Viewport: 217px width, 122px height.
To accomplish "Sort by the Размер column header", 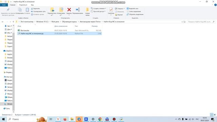I will coord(95,26).
